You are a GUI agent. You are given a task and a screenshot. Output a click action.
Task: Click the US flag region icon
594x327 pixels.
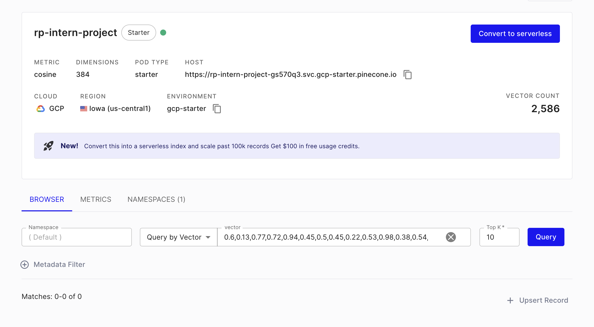click(84, 109)
